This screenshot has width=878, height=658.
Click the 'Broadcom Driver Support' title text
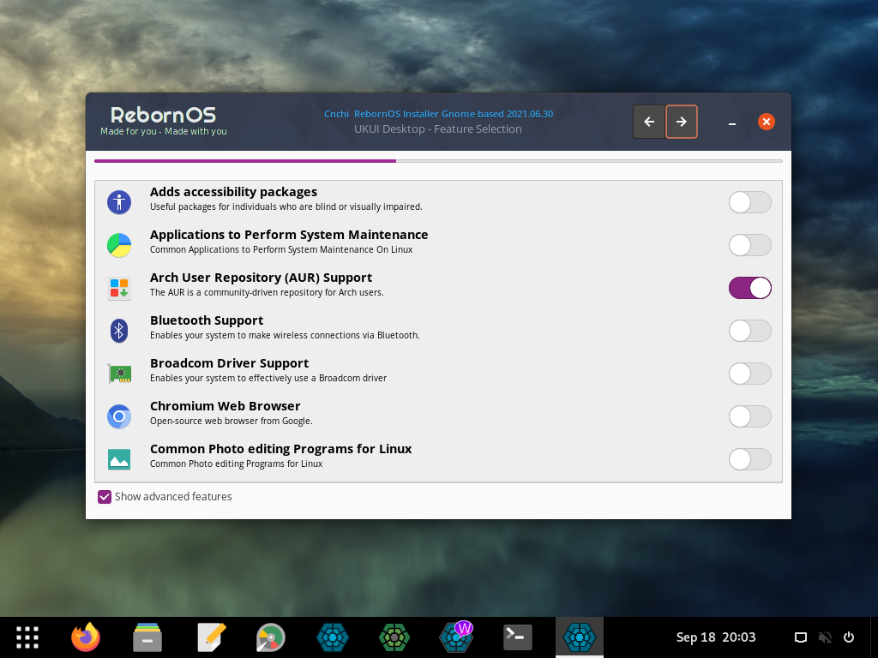tap(230, 363)
